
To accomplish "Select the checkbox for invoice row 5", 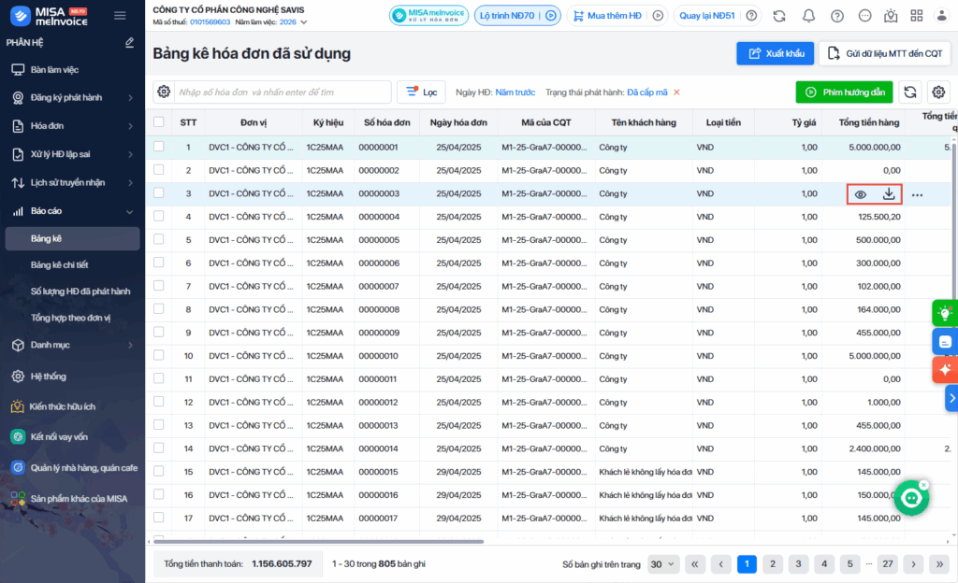I will click(x=159, y=239).
